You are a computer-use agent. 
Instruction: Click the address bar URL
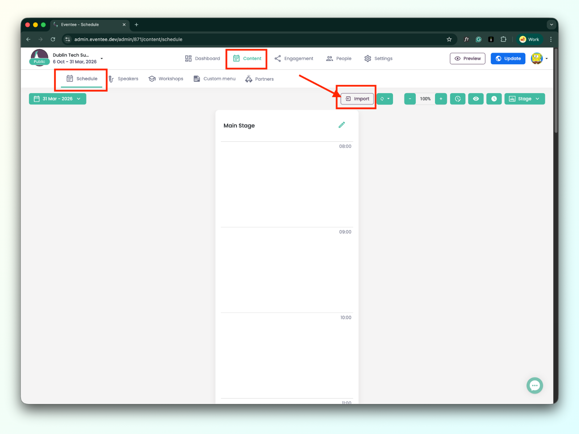coord(128,39)
